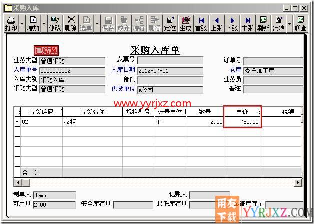Select the unit price cell 750.00
Viewport: 314px width, 224px height.
(242, 122)
